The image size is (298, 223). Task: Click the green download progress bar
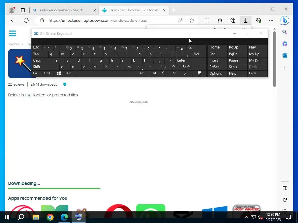[54, 188]
